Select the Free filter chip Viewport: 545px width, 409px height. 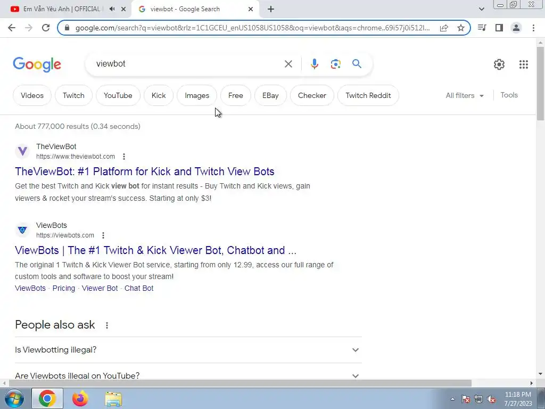click(235, 95)
